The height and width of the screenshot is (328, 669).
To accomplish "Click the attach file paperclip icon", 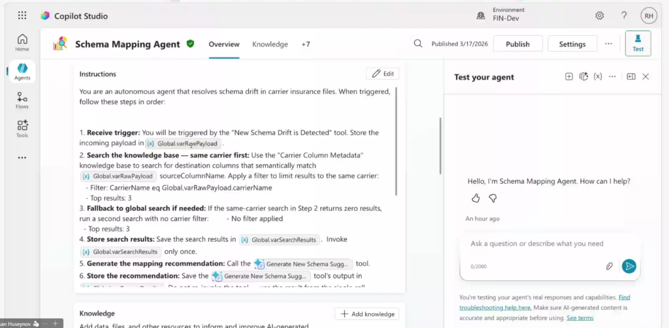I will 610,266.
